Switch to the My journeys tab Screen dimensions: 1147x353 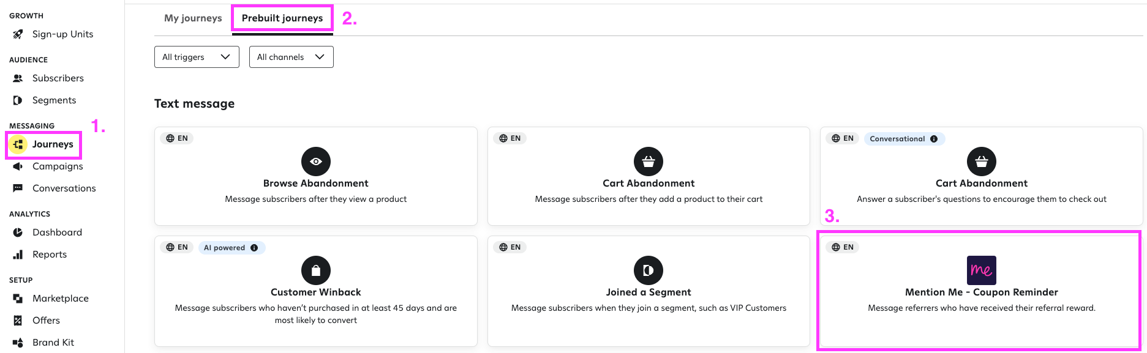pyautogui.click(x=193, y=18)
